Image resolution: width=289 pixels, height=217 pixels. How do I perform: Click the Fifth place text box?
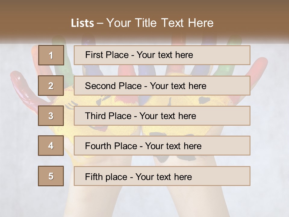coord(162,176)
